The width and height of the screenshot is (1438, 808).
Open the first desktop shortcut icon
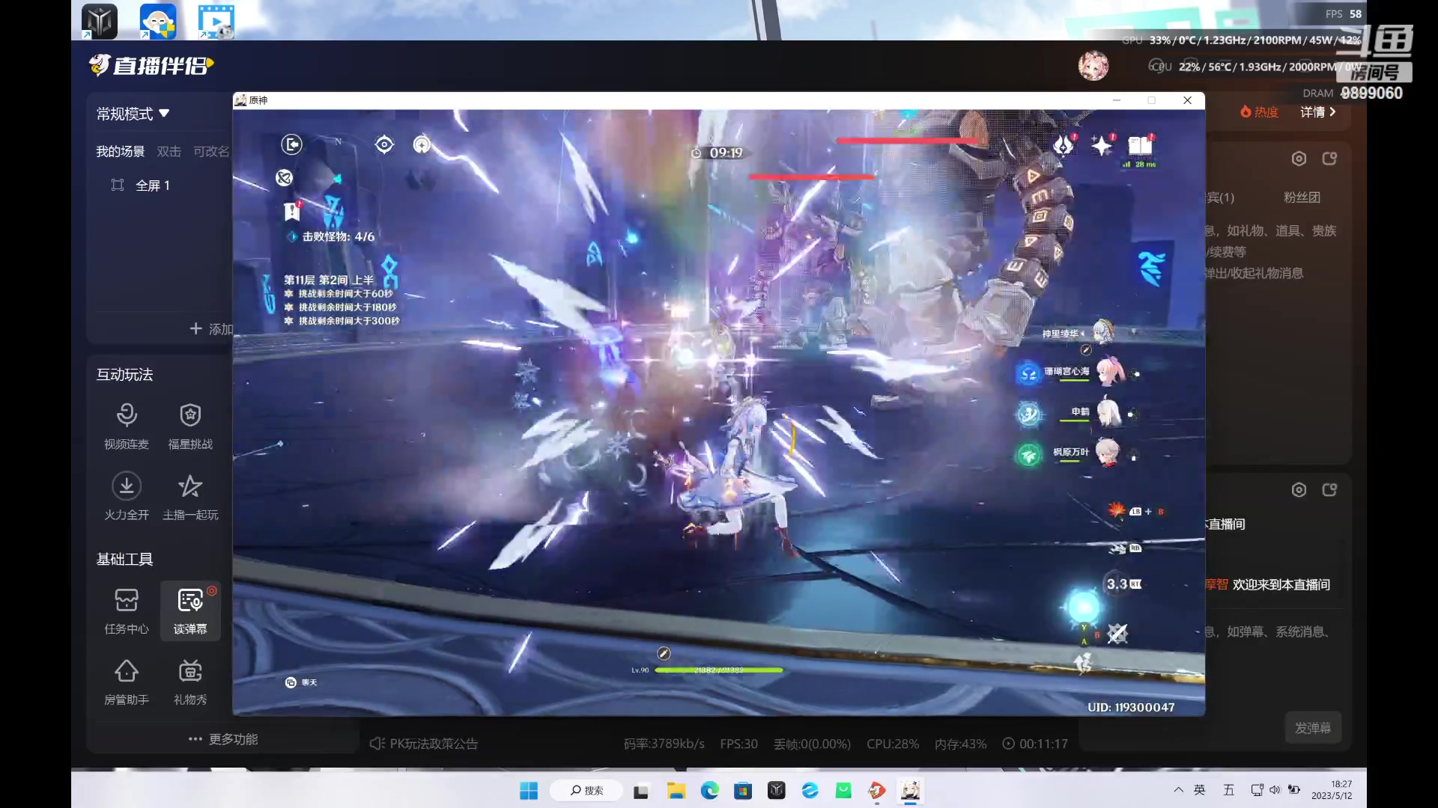pos(100,21)
